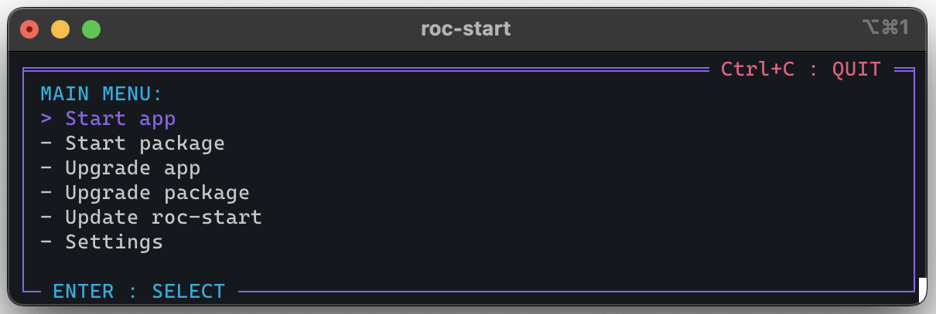Click the dash bullet before Update roc-start

click(x=46, y=218)
